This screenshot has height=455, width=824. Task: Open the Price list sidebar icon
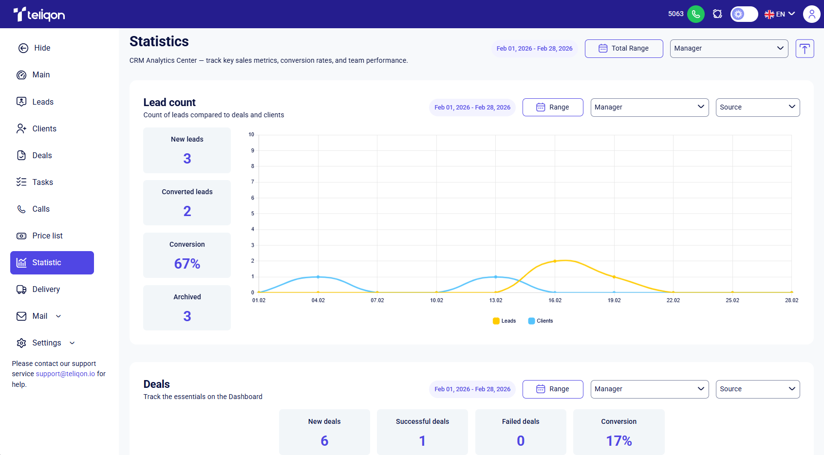(21, 236)
